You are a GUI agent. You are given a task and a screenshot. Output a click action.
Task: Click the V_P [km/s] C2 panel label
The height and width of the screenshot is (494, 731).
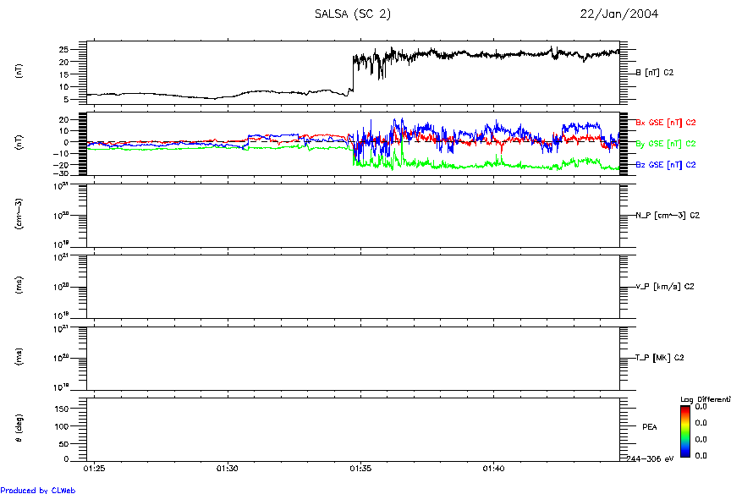coord(665,286)
